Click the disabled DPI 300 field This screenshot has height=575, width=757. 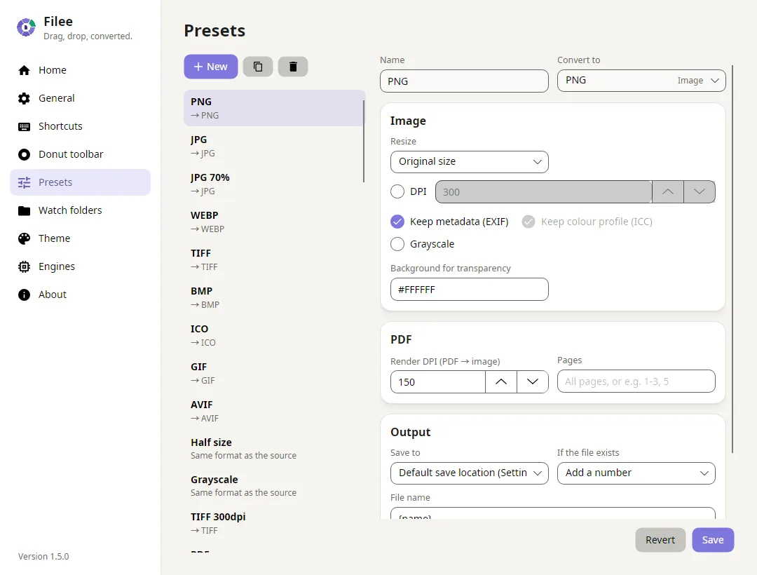(x=544, y=191)
